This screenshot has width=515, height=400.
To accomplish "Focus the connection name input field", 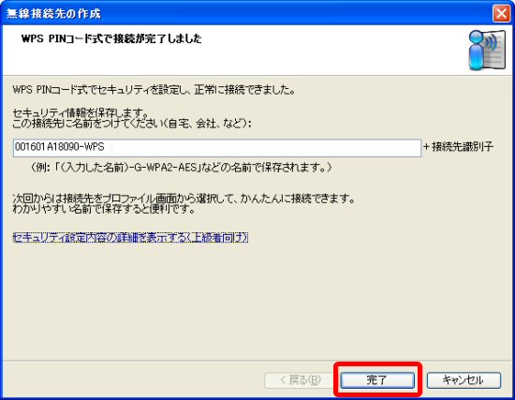I will pos(217,148).
